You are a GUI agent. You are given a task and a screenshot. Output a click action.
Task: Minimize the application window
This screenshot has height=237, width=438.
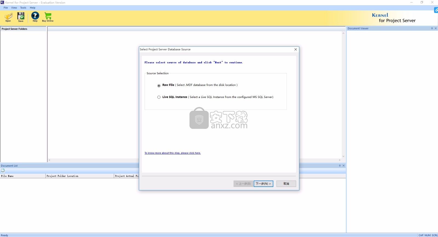click(411, 2)
